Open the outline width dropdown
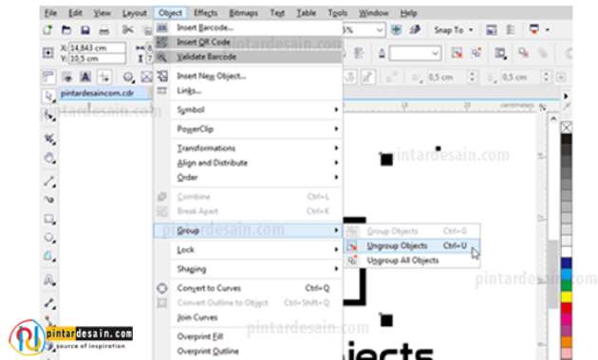Image resolution: width=598 pixels, height=360 pixels. (435, 53)
